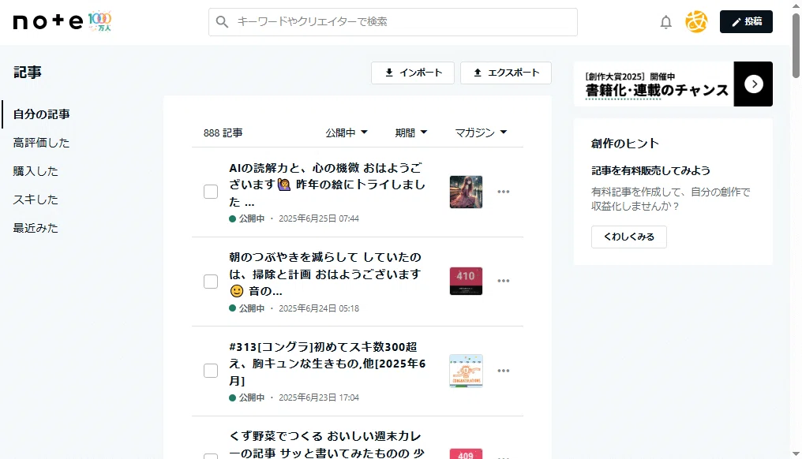Select スキした in sidebar

[x=36, y=200]
